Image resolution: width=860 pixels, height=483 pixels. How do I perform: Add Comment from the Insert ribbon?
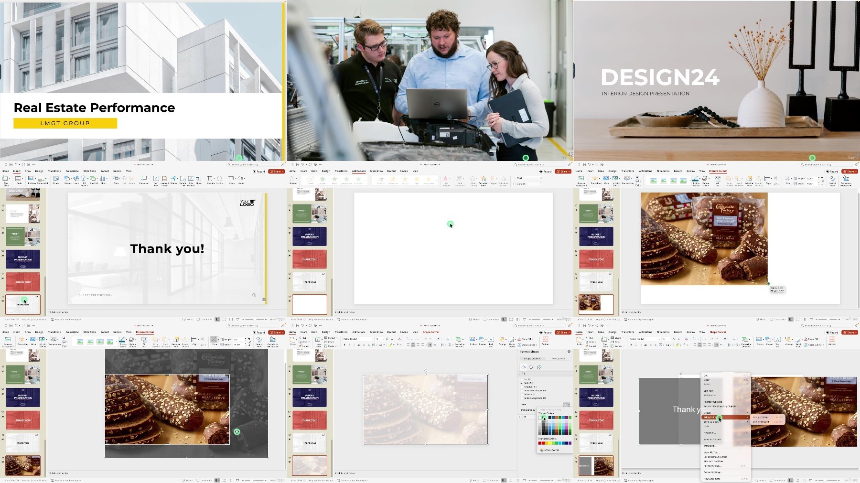click(x=144, y=180)
